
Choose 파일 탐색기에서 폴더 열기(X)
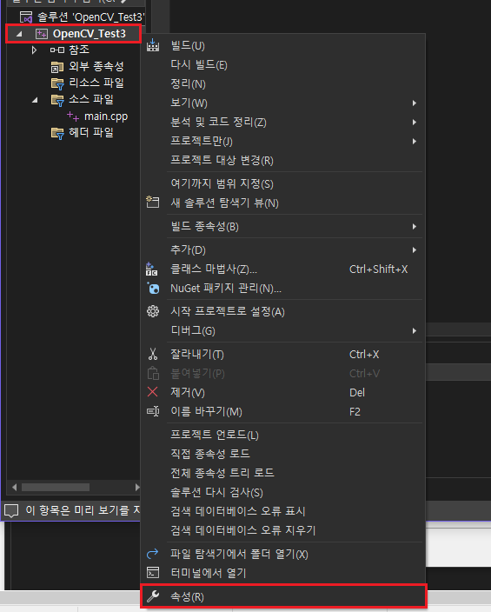click(x=283, y=554)
